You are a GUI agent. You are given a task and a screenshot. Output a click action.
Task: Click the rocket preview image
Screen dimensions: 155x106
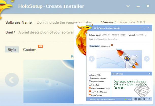tap(119, 59)
